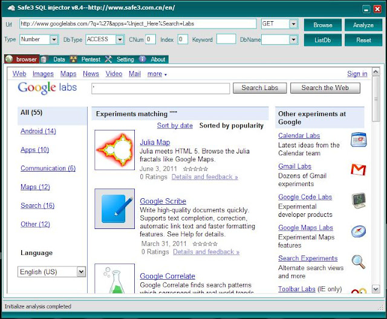The height and width of the screenshot is (319, 387).
Task: Open the Maps link in top bar
Action: (x=68, y=74)
